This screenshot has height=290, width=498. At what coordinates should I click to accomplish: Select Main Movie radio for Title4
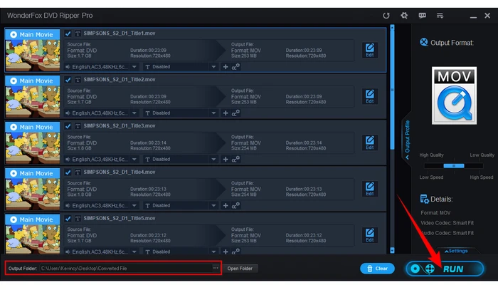14,173
